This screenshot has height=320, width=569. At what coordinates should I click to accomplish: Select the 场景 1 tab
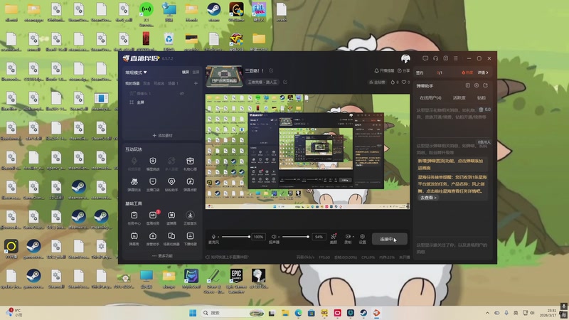click(x=173, y=83)
